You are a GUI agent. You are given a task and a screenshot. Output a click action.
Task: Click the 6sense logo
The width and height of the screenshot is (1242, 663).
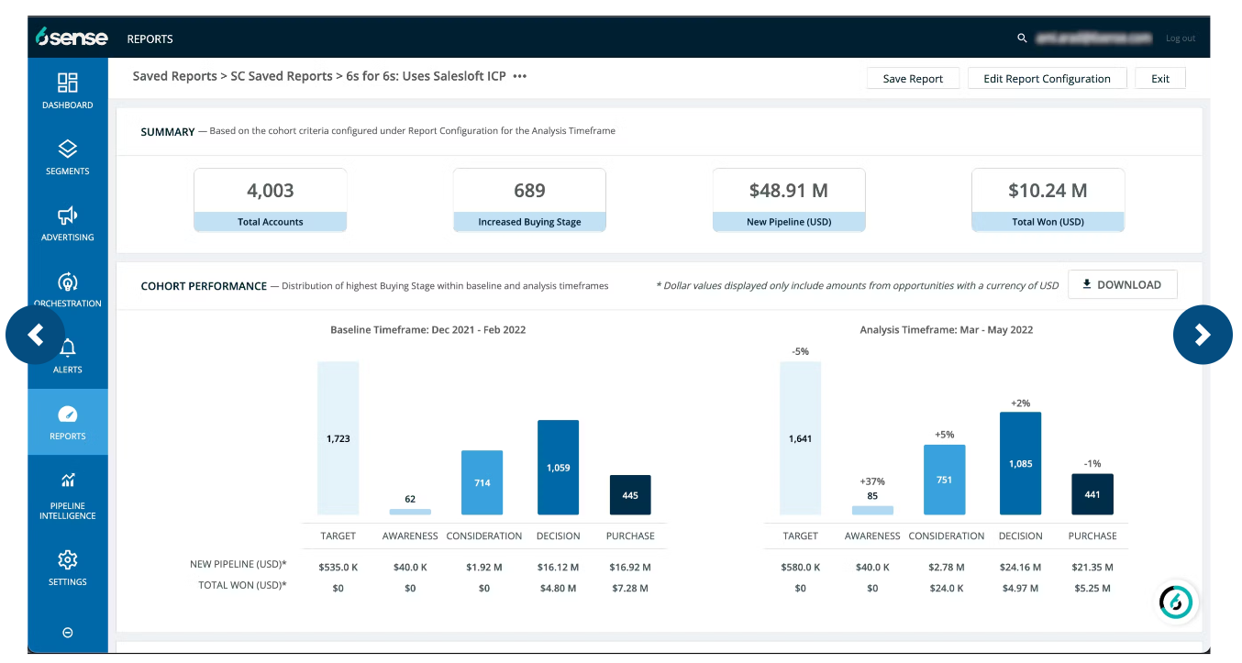tap(70, 38)
